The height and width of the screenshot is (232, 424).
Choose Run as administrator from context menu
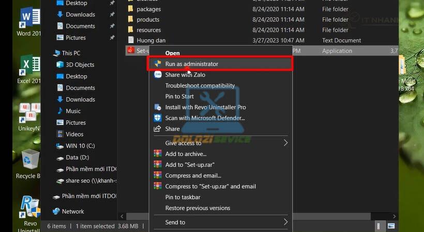(x=192, y=64)
